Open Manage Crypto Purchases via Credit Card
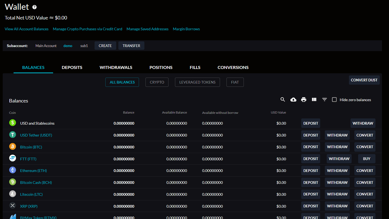The width and height of the screenshot is (389, 219). tap(87, 29)
